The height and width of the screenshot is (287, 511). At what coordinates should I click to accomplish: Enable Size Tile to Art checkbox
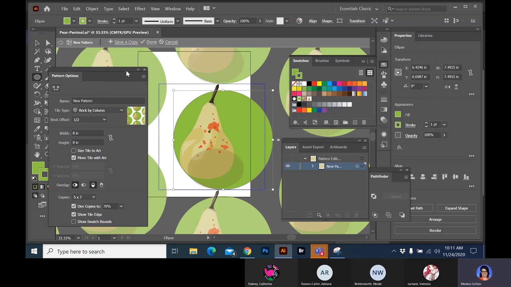point(74,151)
